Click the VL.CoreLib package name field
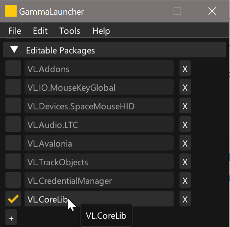 coord(99,199)
